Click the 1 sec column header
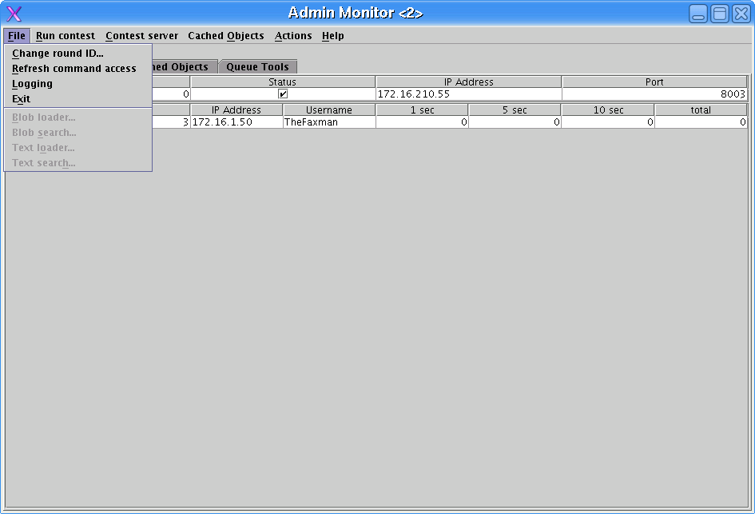 (423, 110)
